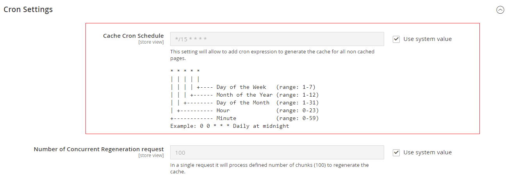Click the Minute range 0-59 line

click(244, 118)
